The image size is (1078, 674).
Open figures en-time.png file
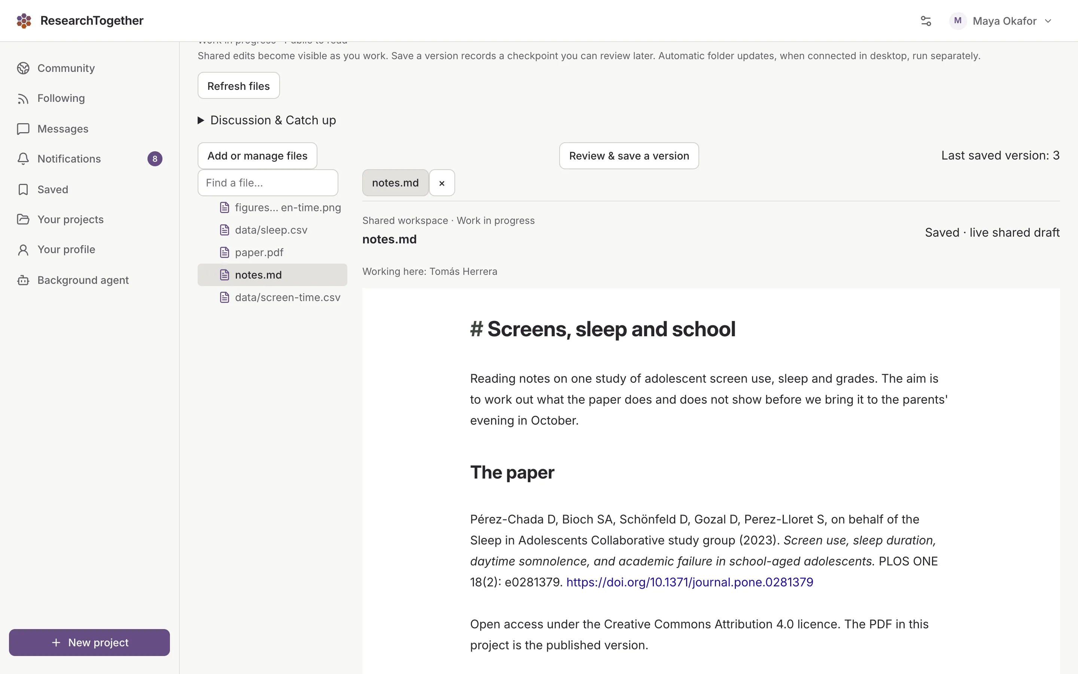click(x=272, y=208)
